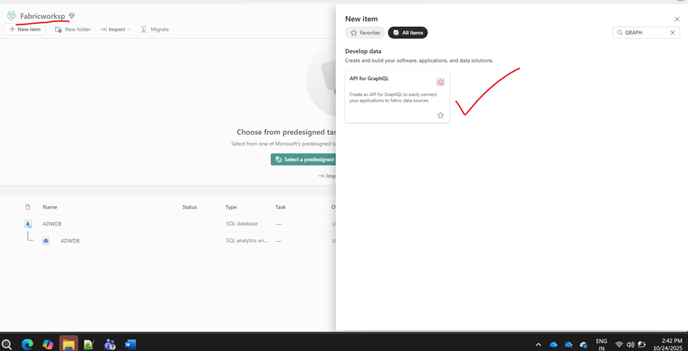The height and width of the screenshot is (351, 688).
Task: Click the ADWDB SQL analytics endpoint icon
Action: (46, 240)
